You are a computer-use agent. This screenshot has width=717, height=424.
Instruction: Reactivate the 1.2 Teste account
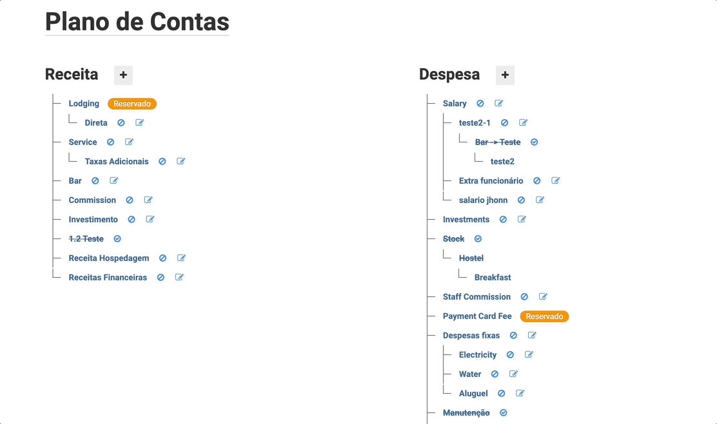(117, 238)
